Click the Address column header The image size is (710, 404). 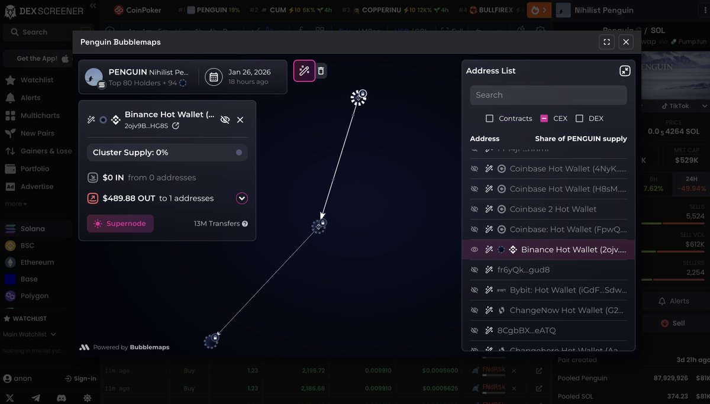pyautogui.click(x=485, y=138)
